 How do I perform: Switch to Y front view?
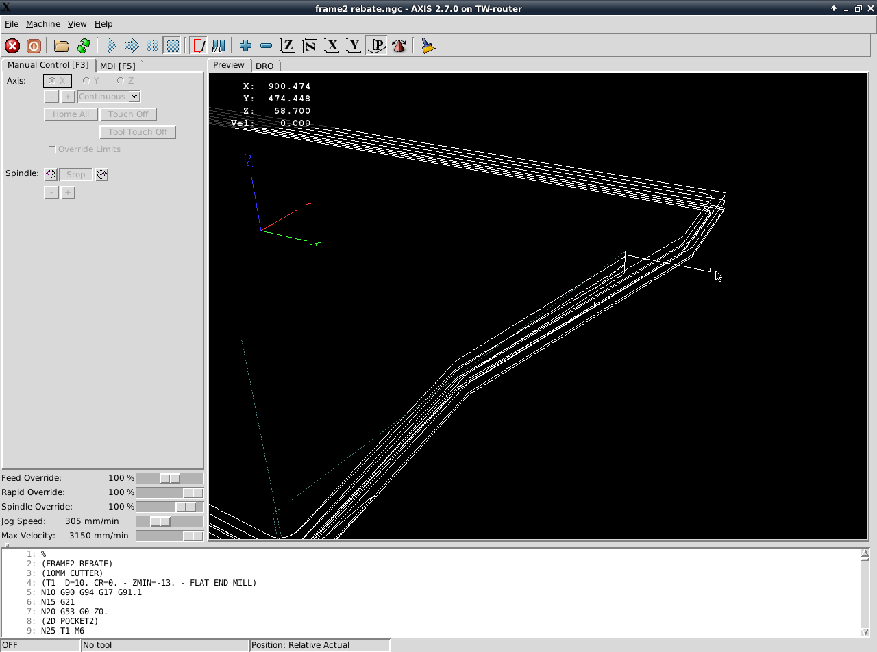354,46
